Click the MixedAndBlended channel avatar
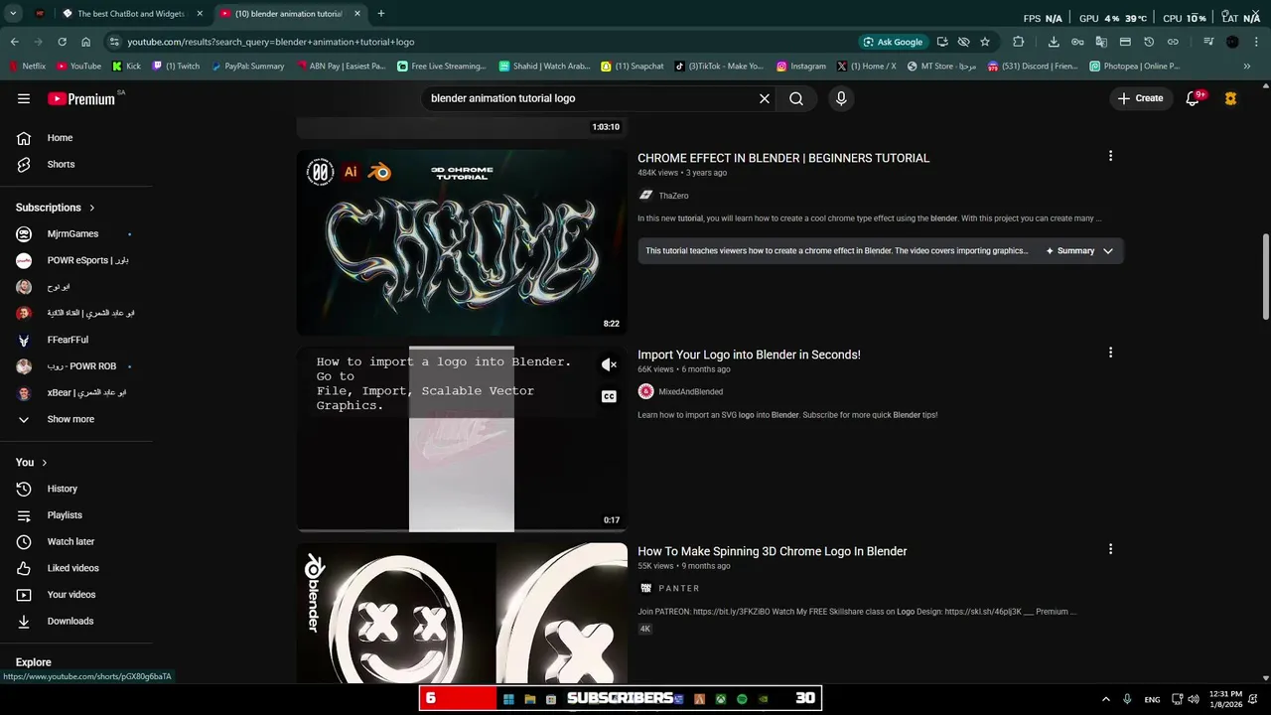Viewport: 1271px width, 715px height. [x=645, y=391]
